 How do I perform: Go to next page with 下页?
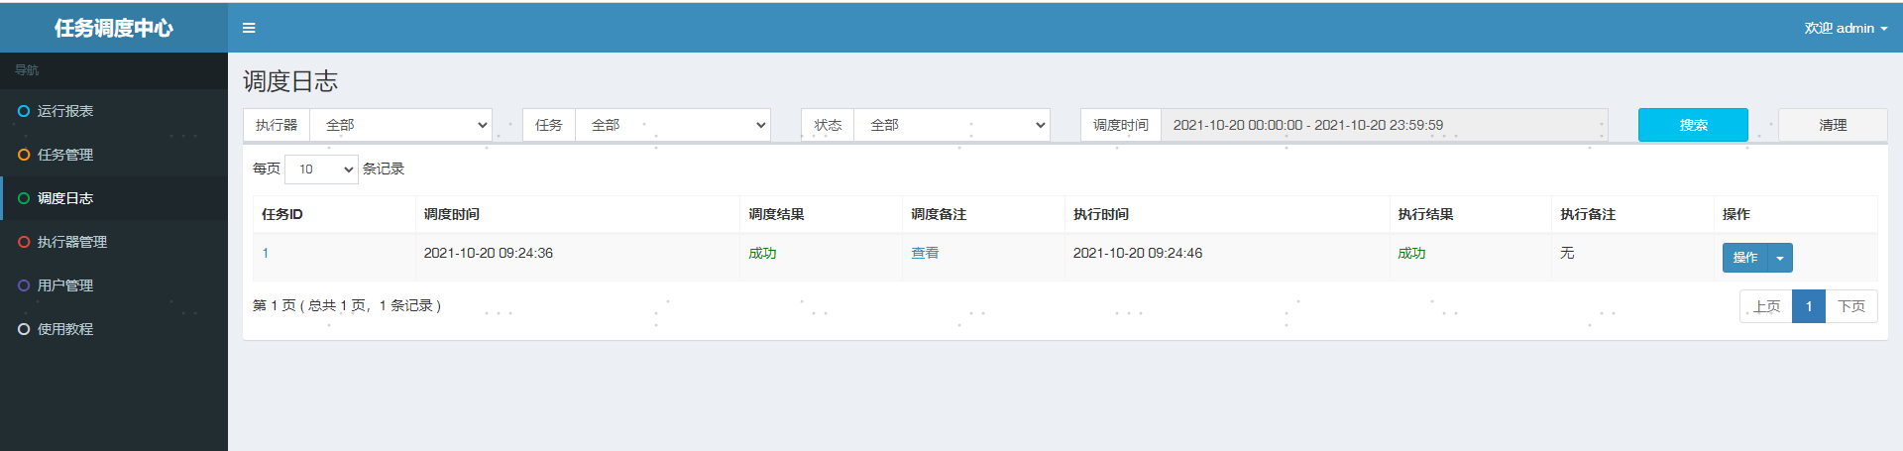[1851, 306]
